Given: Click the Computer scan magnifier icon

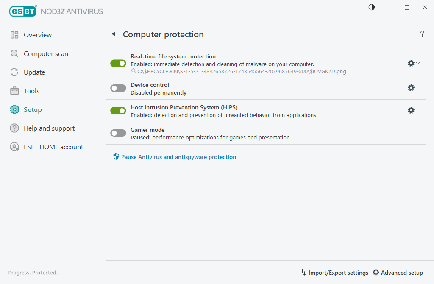Looking at the screenshot, I should (x=14, y=54).
